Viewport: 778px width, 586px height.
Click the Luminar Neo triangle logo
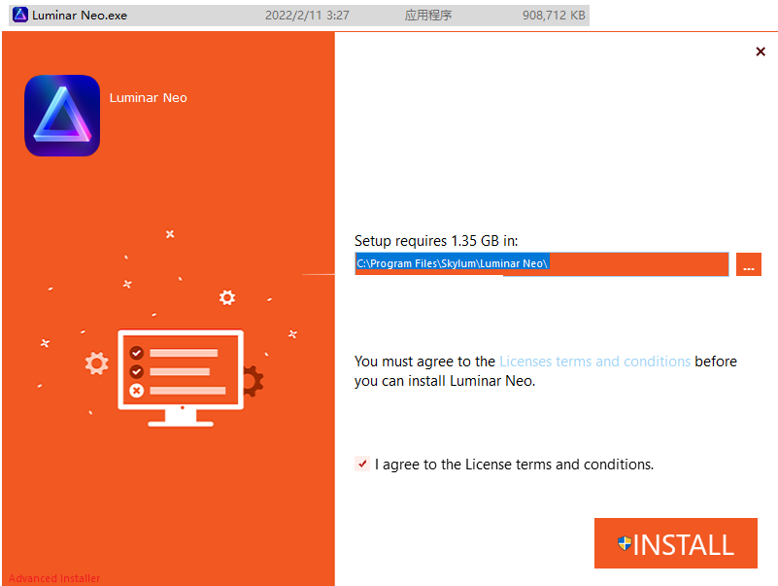pyautogui.click(x=62, y=116)
